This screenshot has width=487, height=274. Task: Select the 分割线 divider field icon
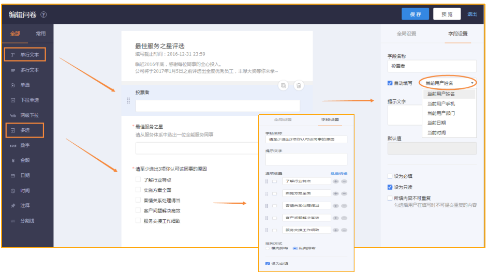pyautogui.click(x=13, y=221)
